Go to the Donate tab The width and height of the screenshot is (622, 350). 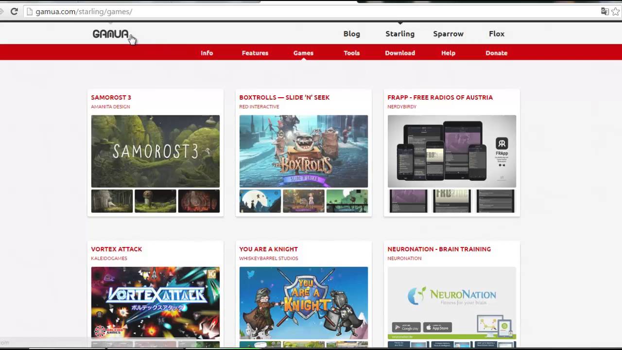(496, 53)
